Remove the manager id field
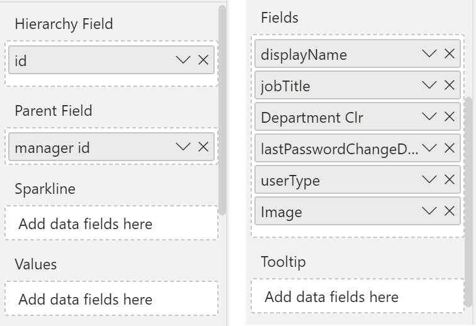The height and width of the screenshot is (326, 476). pos(203,147)
